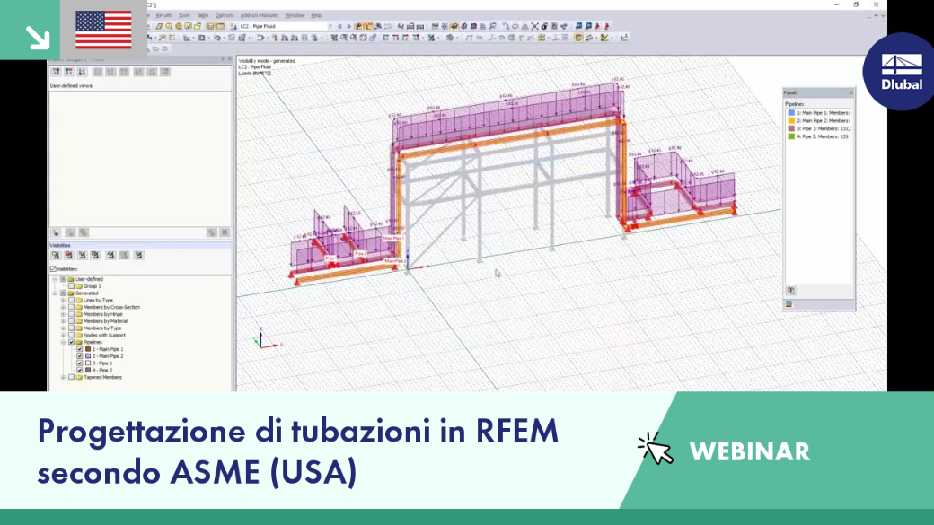The height and width of the screenshot is (525, 934).
Task: Click the Dlubal logo
Action: click(902, 72)
